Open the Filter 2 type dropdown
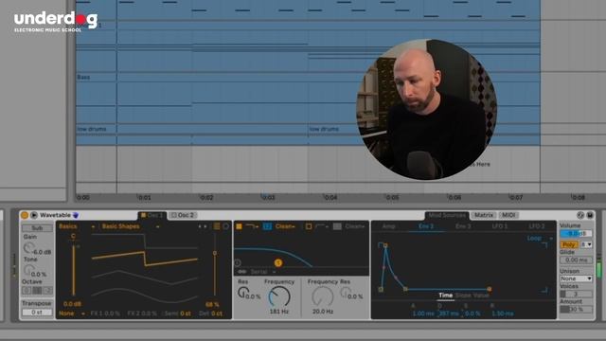This screenshot has width=606, height=341. click(x=322, y=226)
